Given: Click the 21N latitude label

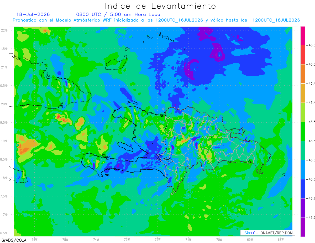Looking at the screenshot, I should coord(4,67).
